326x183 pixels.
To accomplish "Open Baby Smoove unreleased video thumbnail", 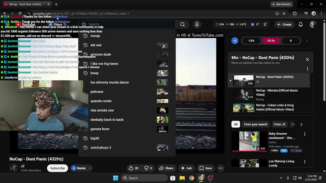I will pyautogui.click(x=249, y=141).
